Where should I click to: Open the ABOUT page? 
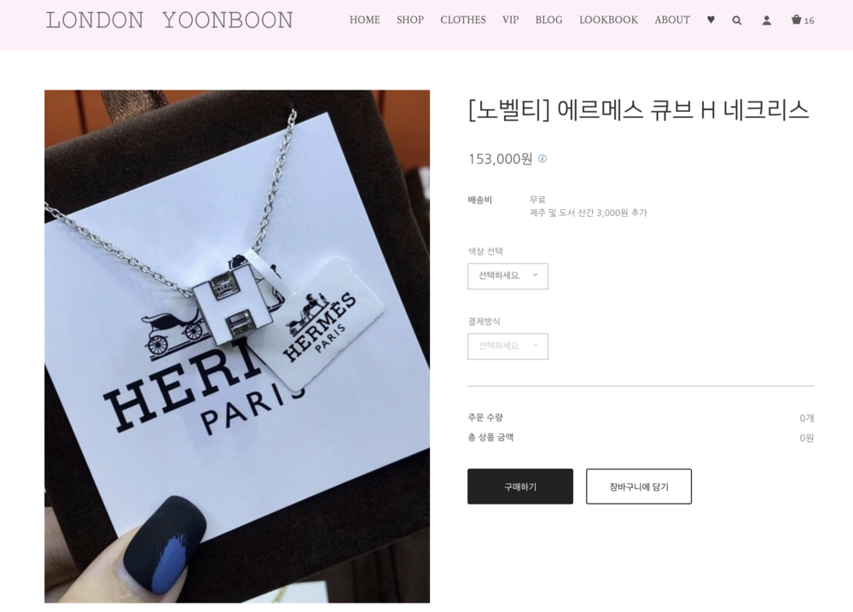pos(672,20)
